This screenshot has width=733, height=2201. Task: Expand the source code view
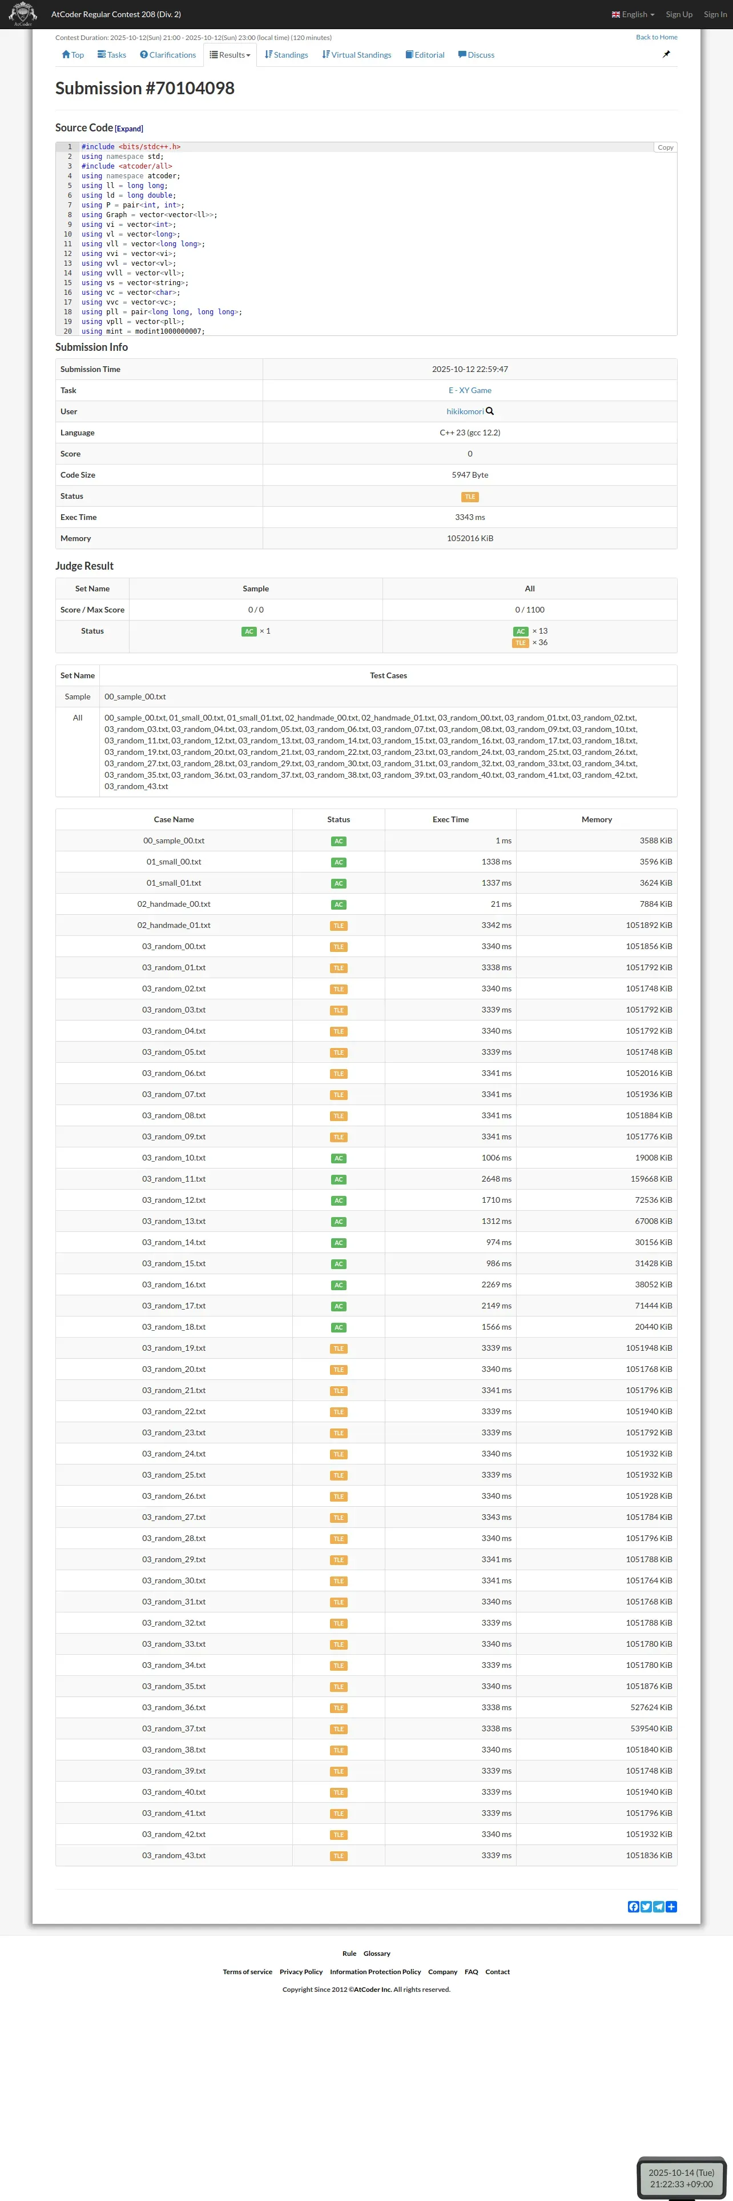129,129
